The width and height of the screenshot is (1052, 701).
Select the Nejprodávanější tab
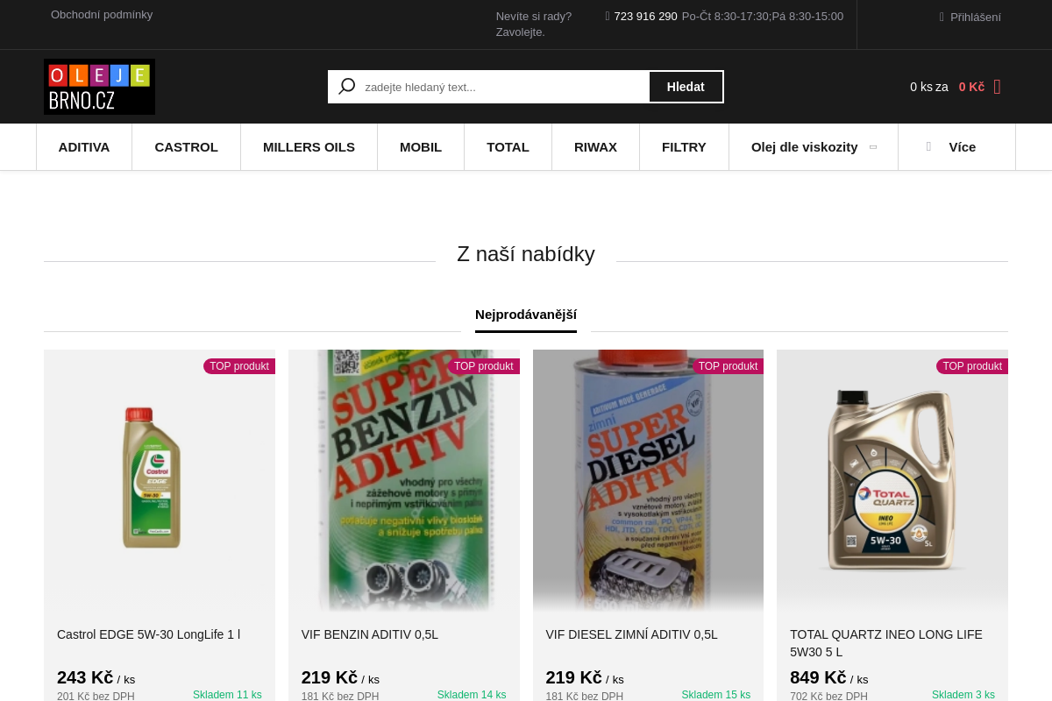coord(526,315)
